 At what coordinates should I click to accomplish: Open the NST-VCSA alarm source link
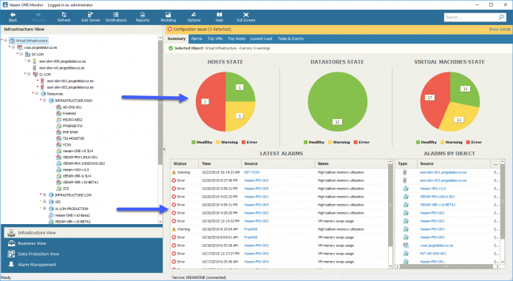[x=251, y=172]
